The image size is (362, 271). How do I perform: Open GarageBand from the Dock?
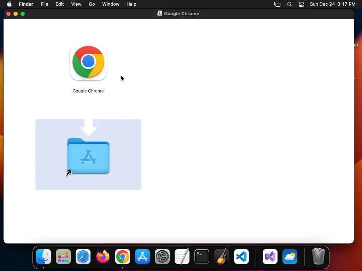(222, 257)
